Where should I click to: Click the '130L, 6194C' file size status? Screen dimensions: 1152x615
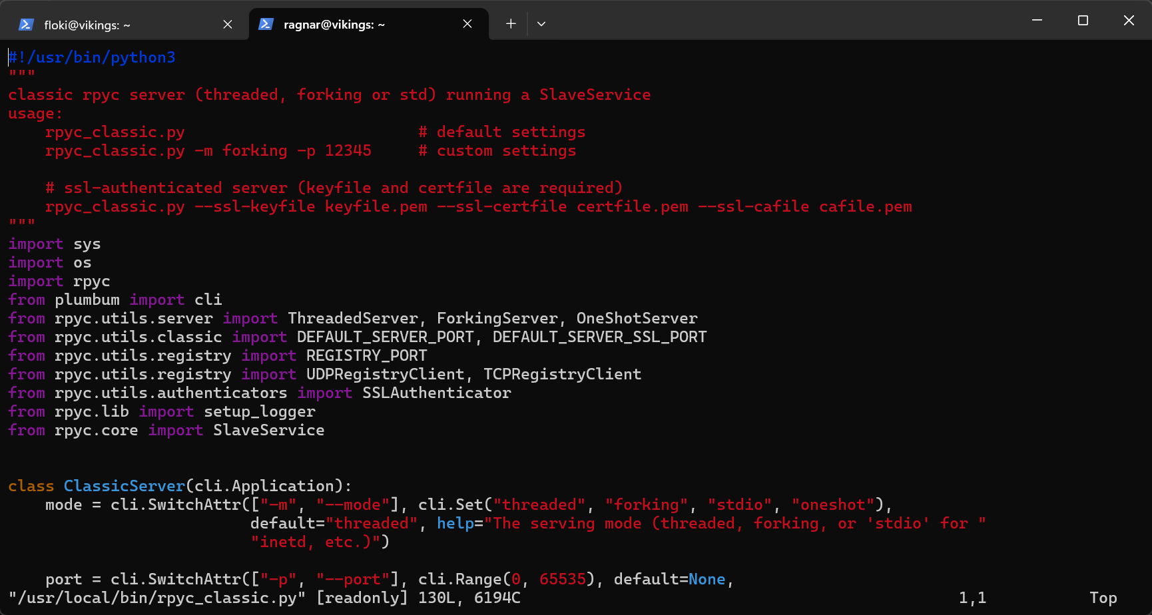tap(469, 598)
